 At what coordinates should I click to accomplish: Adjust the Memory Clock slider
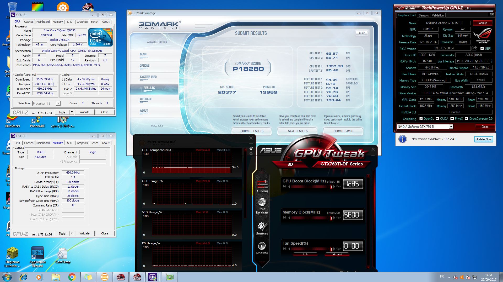tap(312, 218)
